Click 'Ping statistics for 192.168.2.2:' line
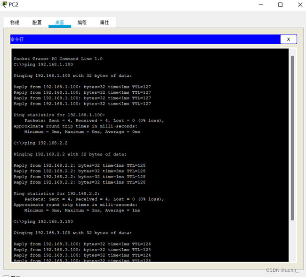Screen dimensions: 306x277 56,194
